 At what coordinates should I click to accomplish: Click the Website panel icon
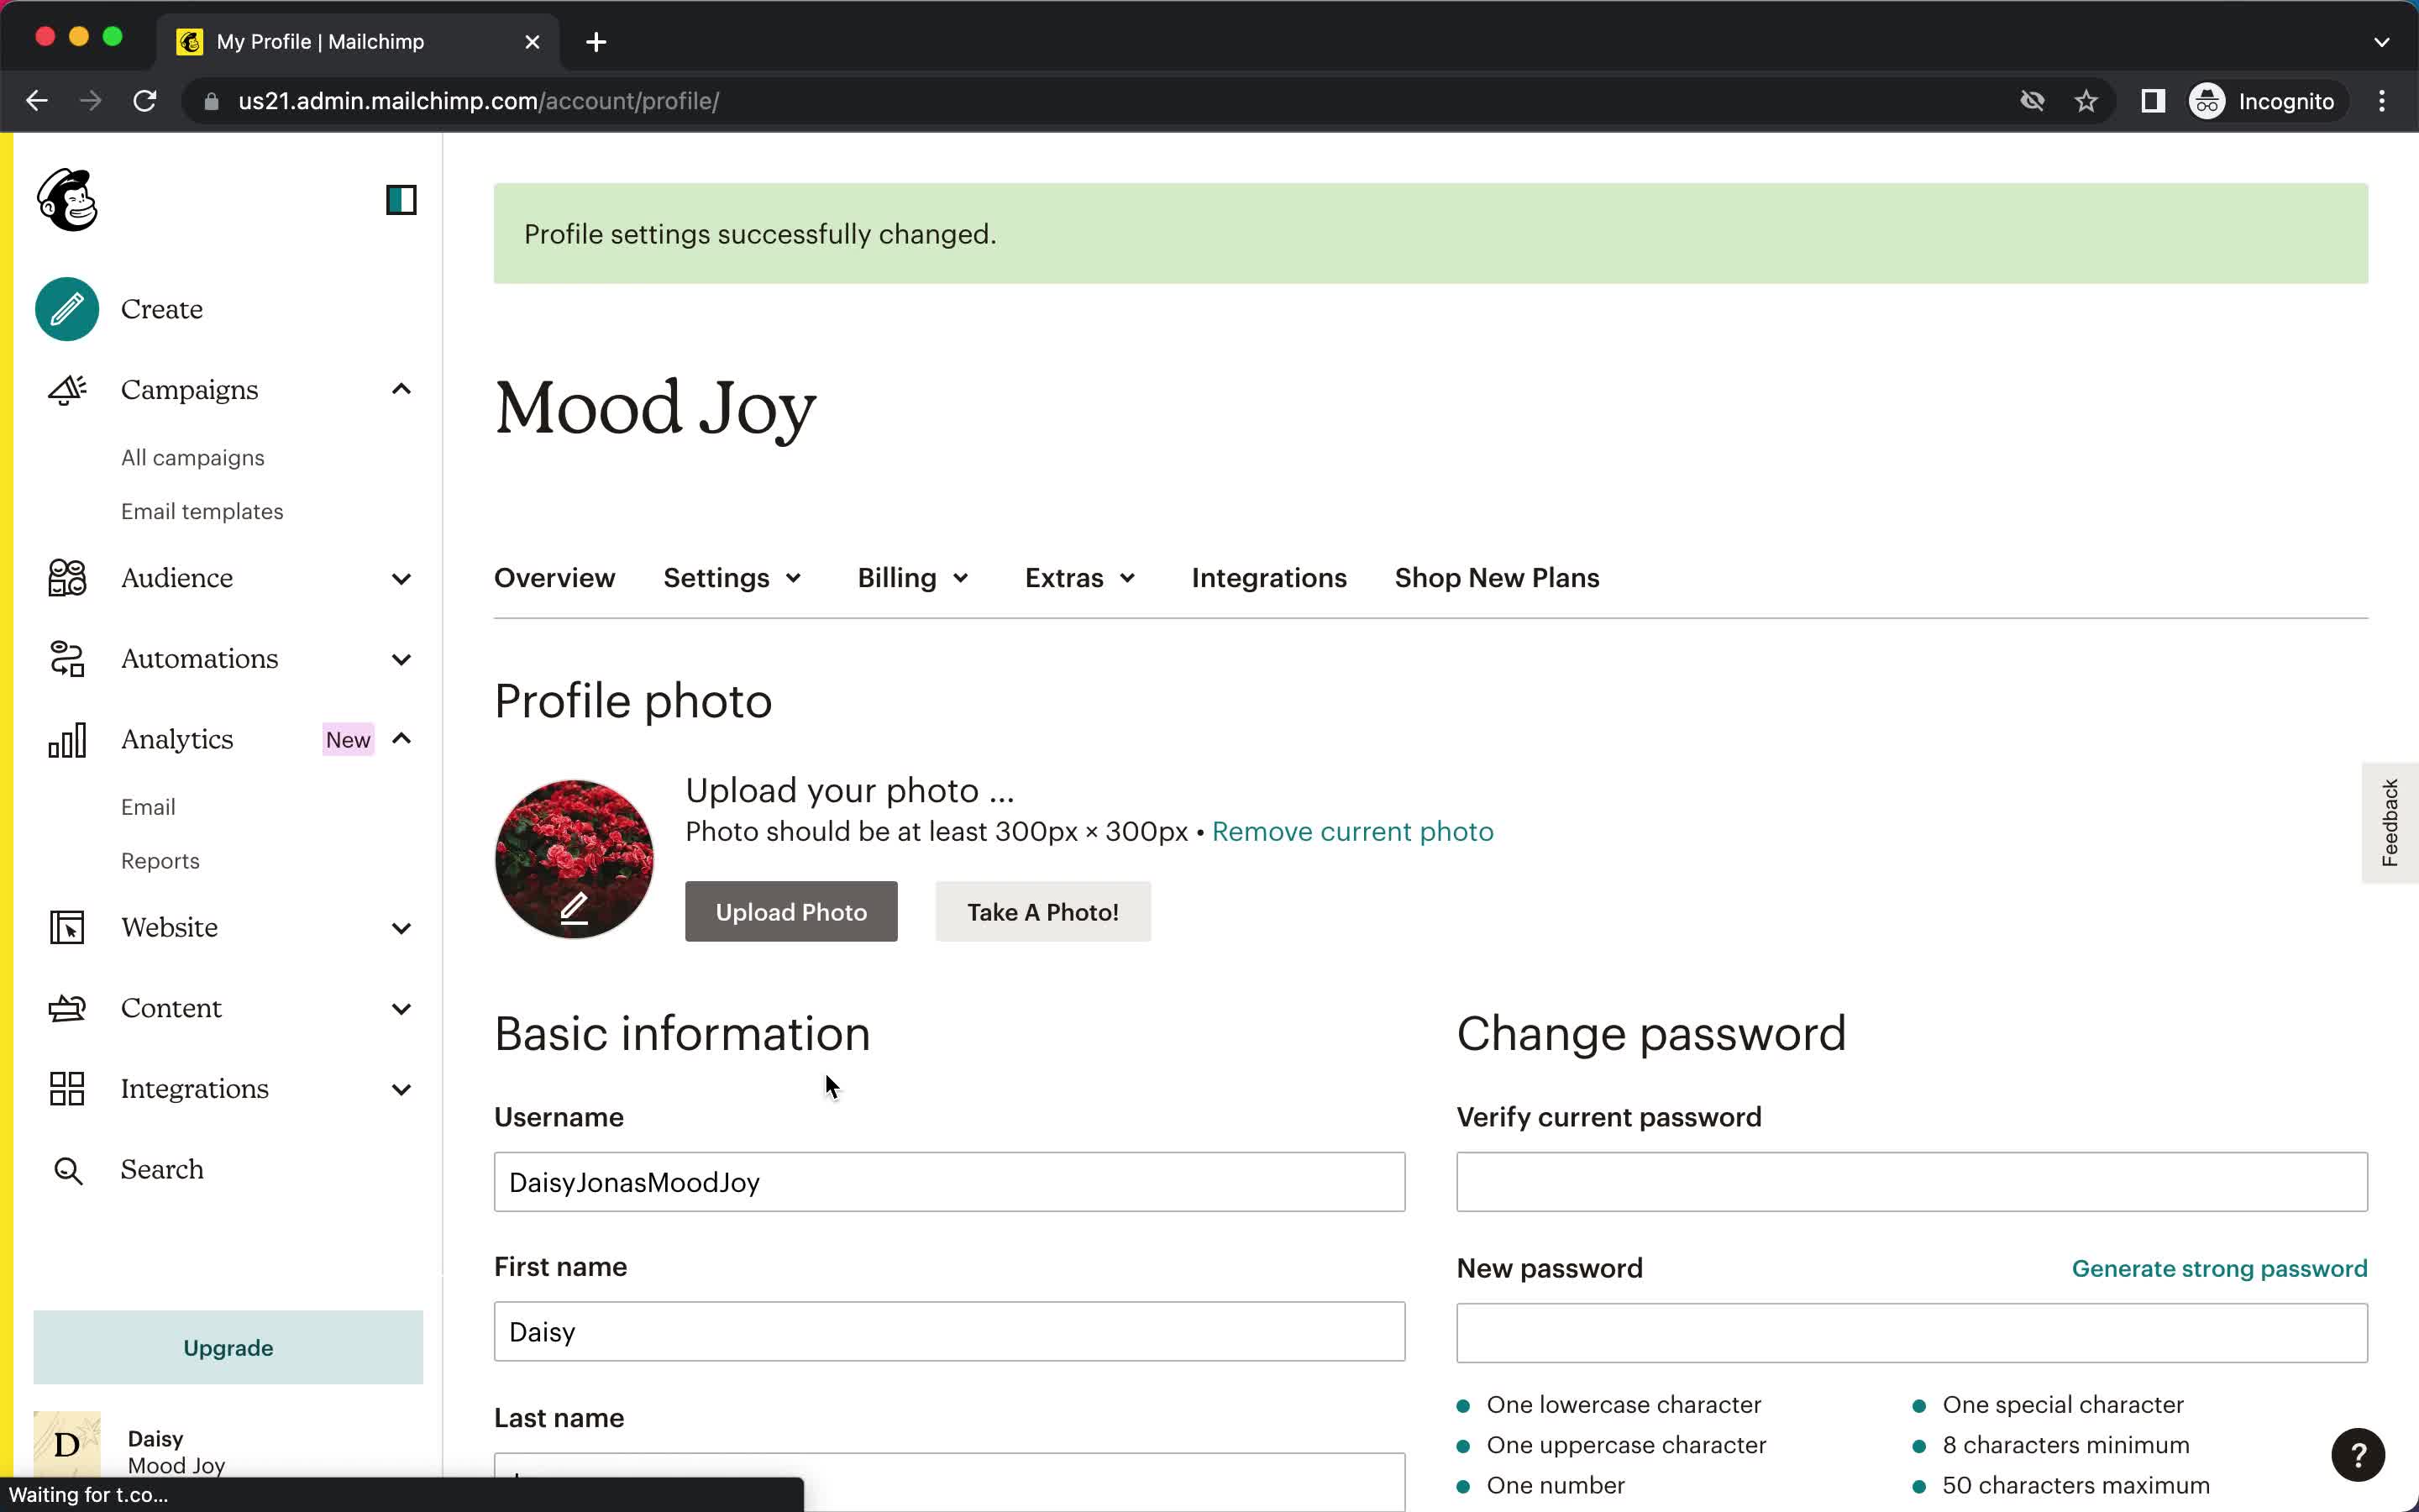[x=66, y=927]
